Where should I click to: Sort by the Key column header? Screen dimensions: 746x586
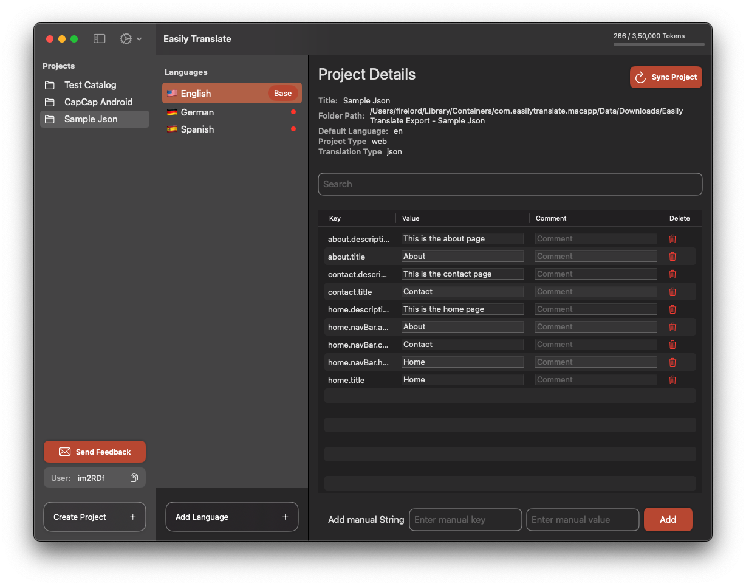coord(335,218)
